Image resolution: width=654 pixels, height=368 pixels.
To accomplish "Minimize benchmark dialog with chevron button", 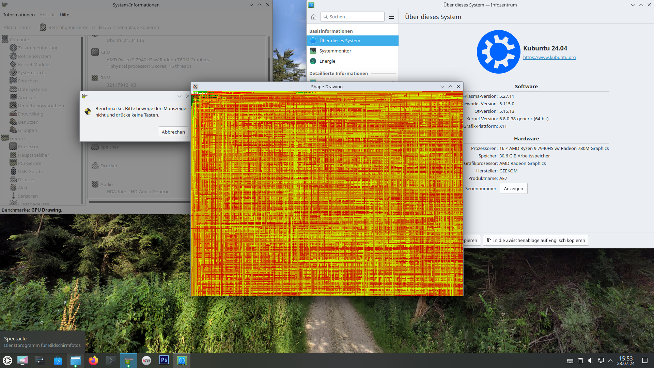I will tap(180, 96).
